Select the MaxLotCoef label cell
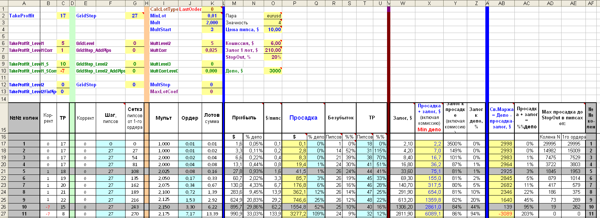600x218 pixels. (x=164, y=91)
